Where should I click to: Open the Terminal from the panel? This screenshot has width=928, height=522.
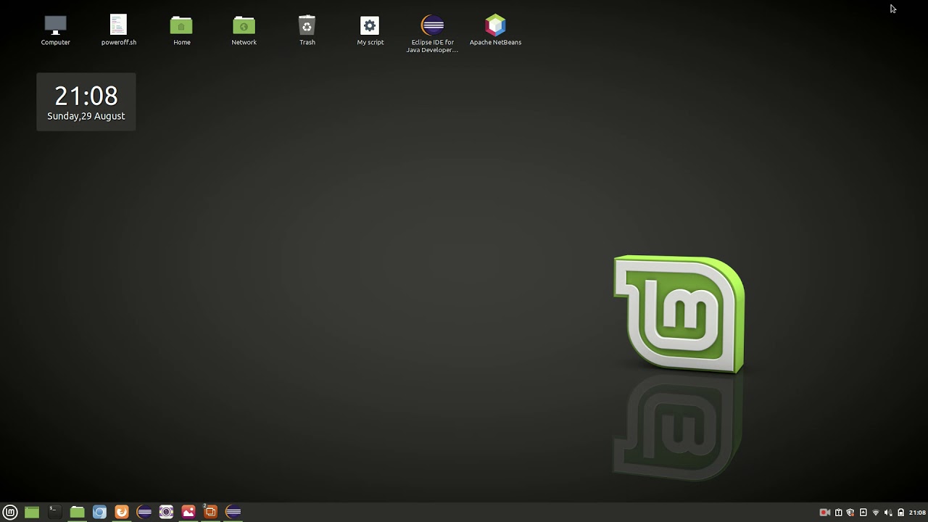54,512
